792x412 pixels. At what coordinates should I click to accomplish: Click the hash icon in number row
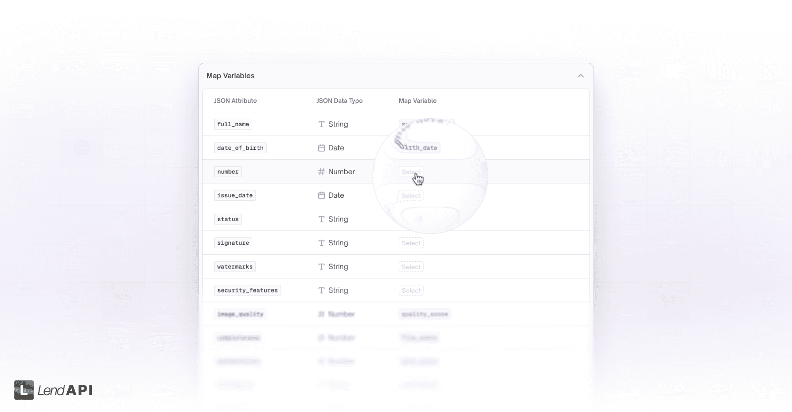coord(322,172)
